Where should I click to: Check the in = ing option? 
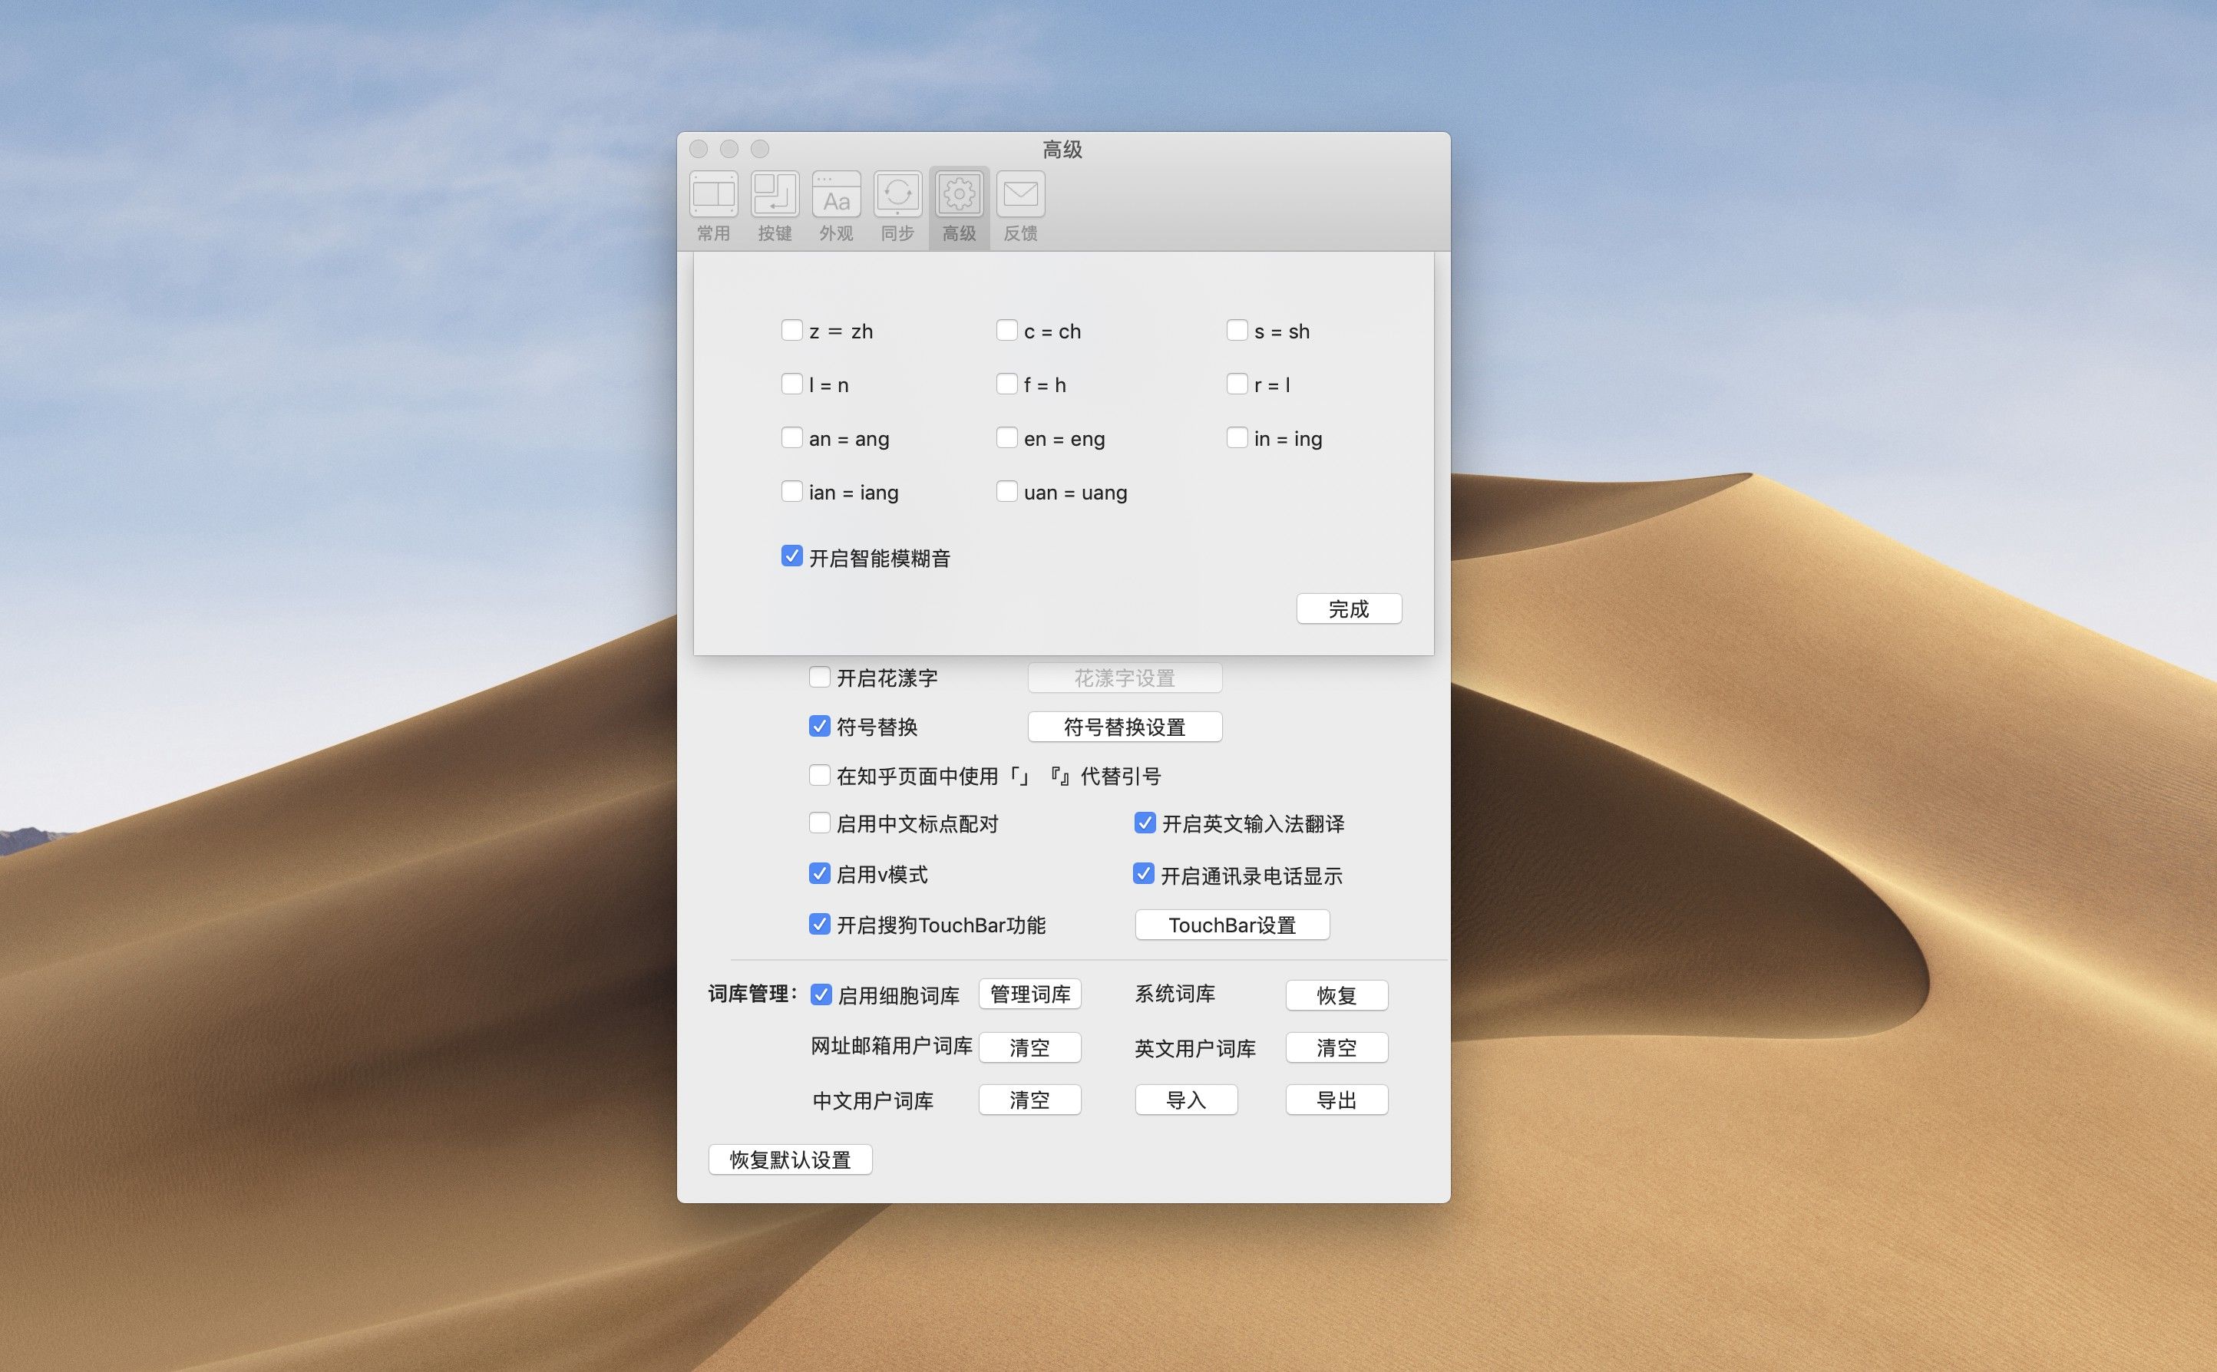[1237, 437]
